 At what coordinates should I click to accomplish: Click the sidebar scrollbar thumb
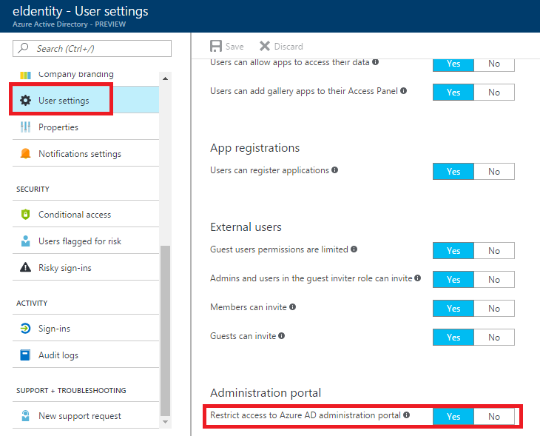click(x=165, y=331)
